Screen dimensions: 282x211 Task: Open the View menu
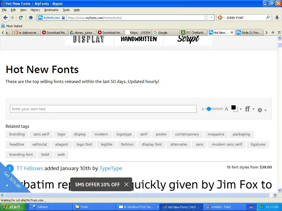pyautogui.click(x=23, y=10)
